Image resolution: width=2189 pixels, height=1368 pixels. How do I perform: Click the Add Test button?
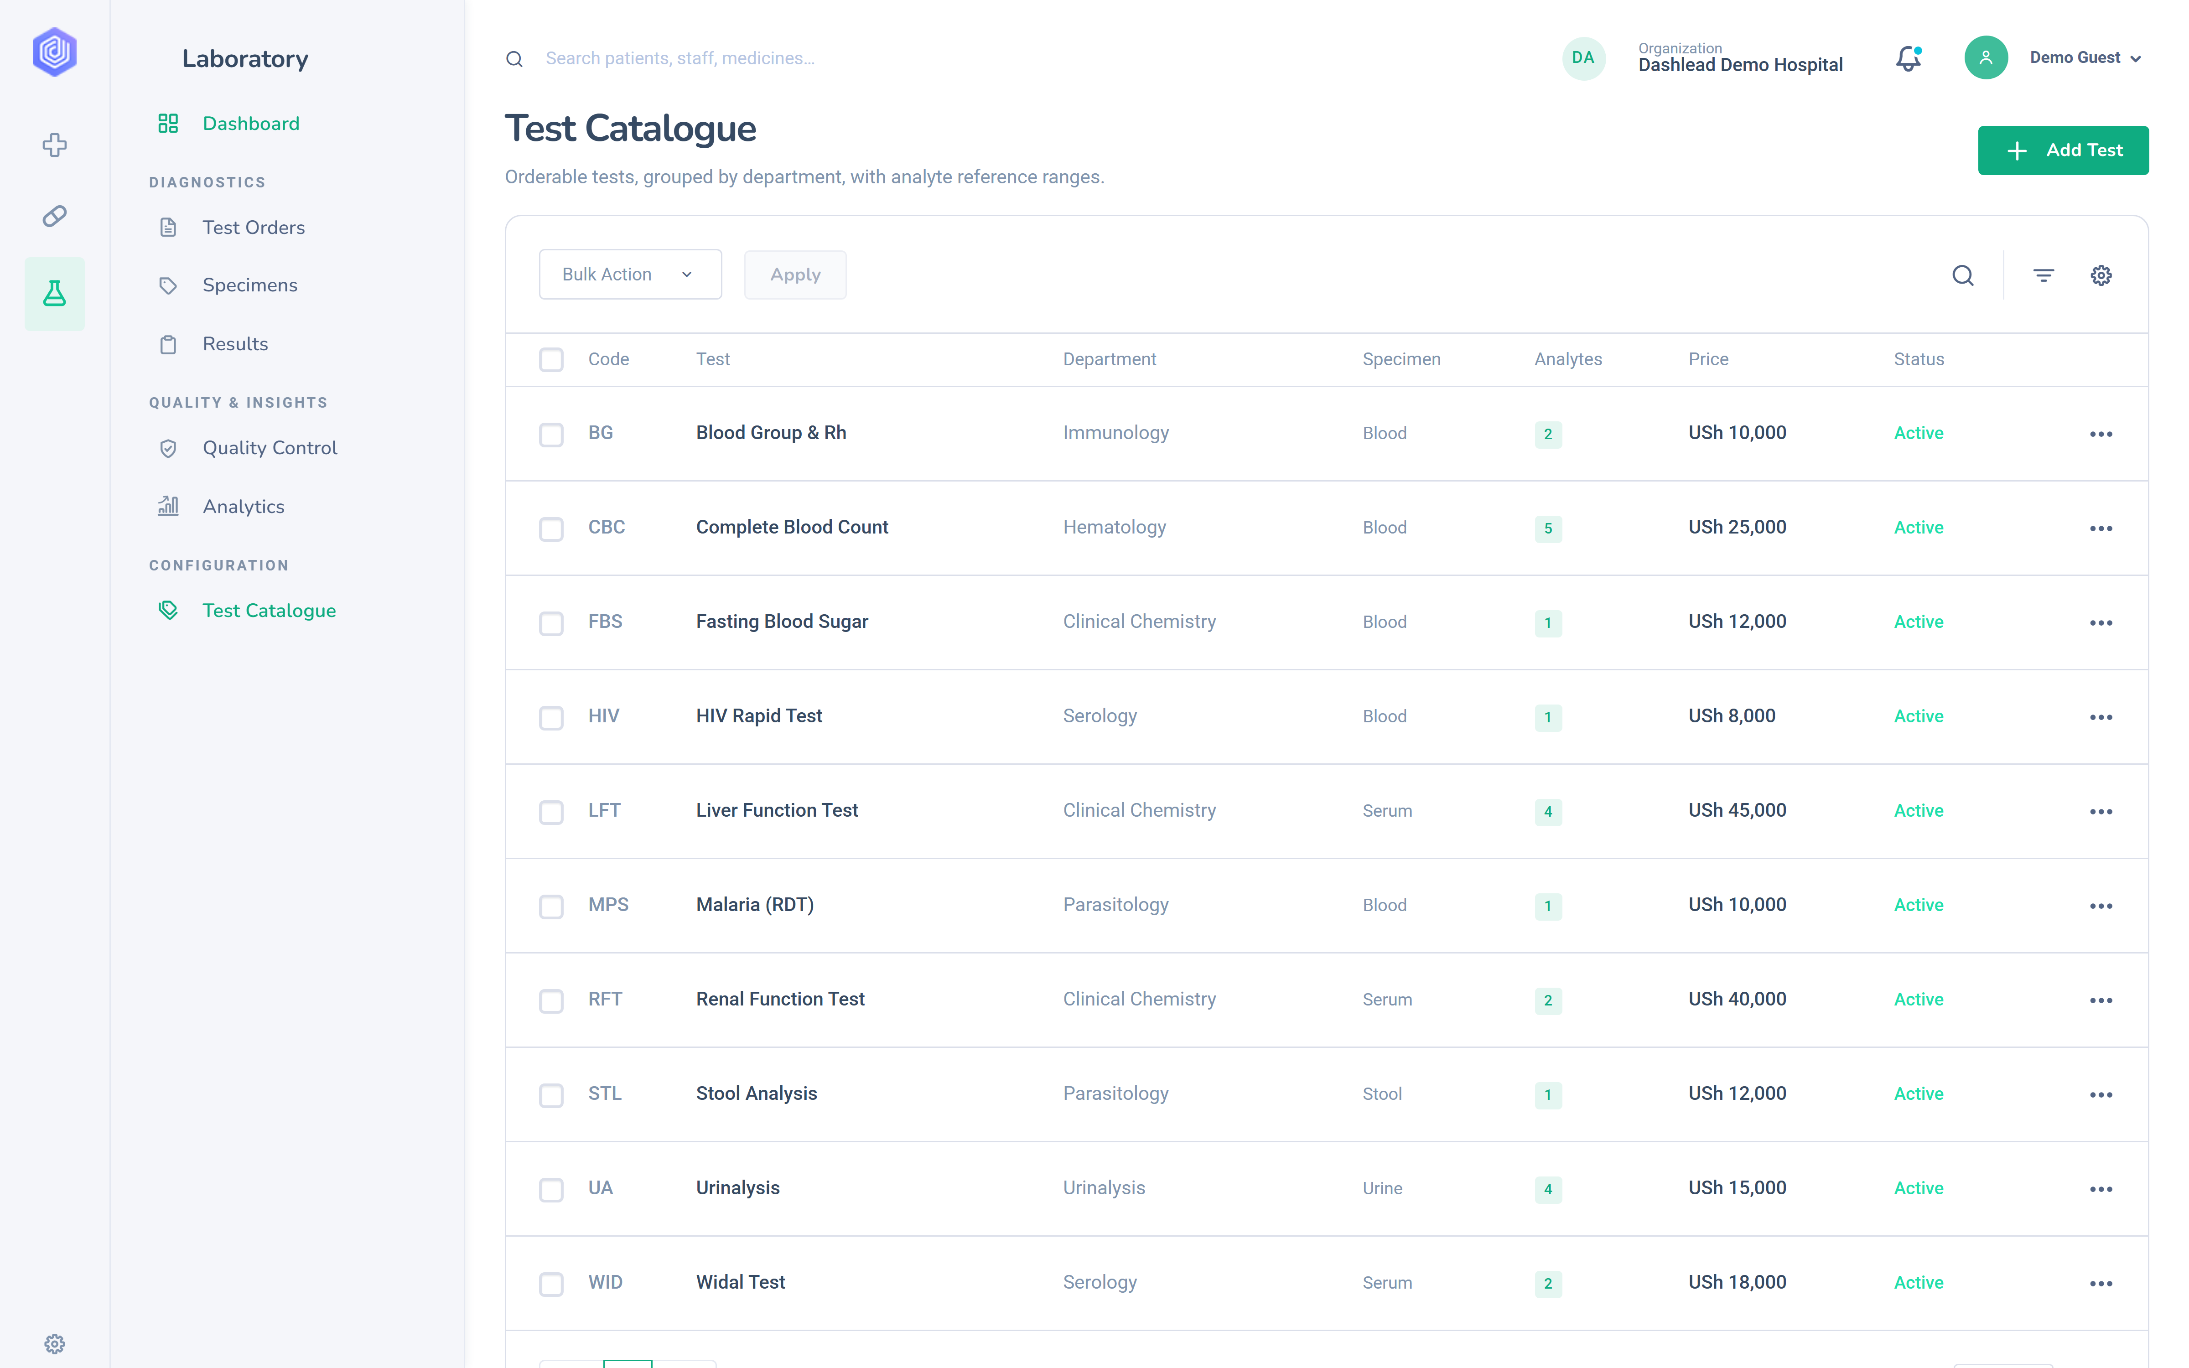coord(2063,150)
